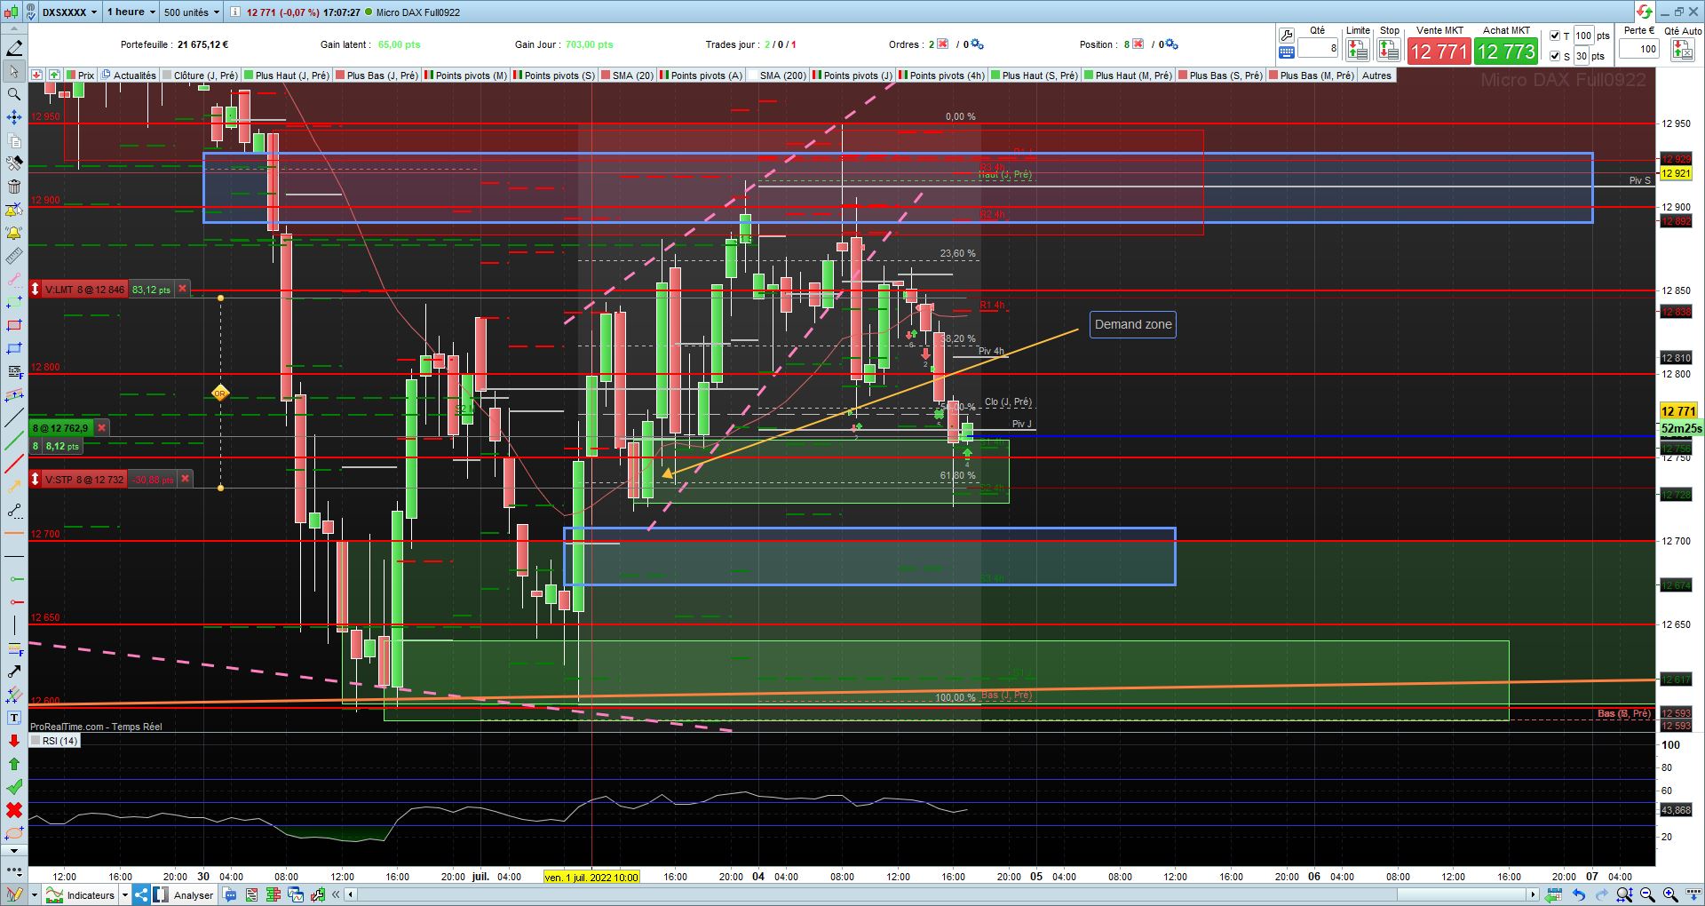Place a Stop order button
The height and width of the screenshot is (906, 1705).
pyautogui.click(x=1390, y=50)
